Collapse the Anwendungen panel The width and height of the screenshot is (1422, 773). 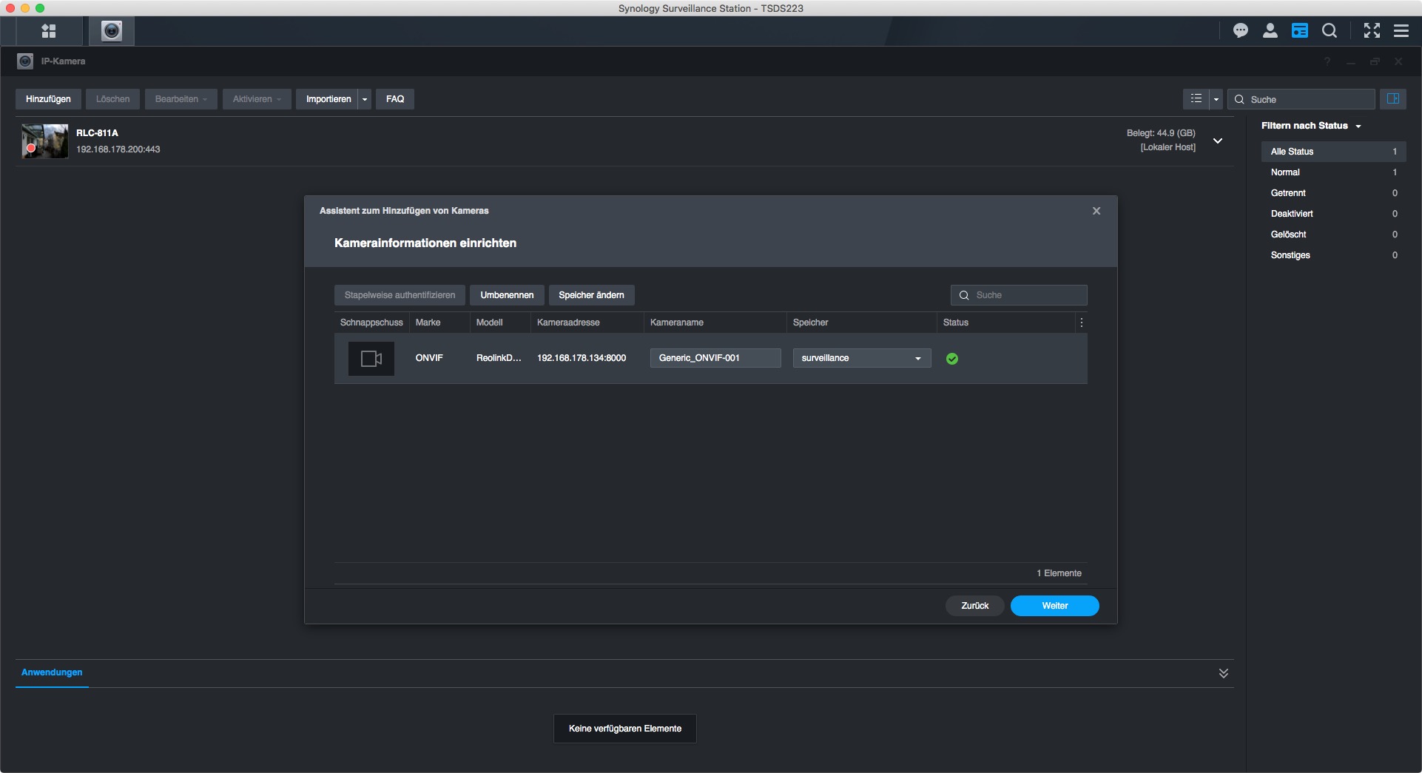pos(1223,673)
